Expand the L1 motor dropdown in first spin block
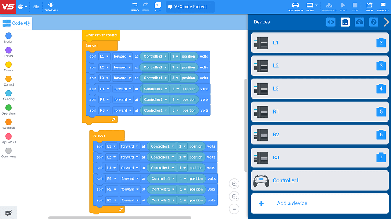The height and width of the screenshot is (219, 391). point(104,57)
